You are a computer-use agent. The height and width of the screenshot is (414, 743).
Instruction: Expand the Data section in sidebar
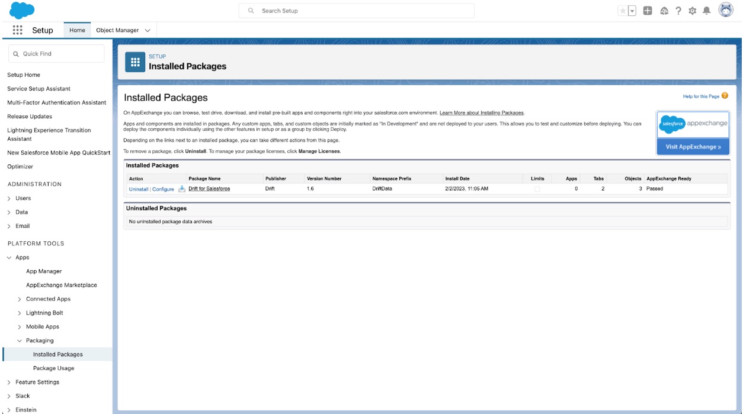(9, 212)
